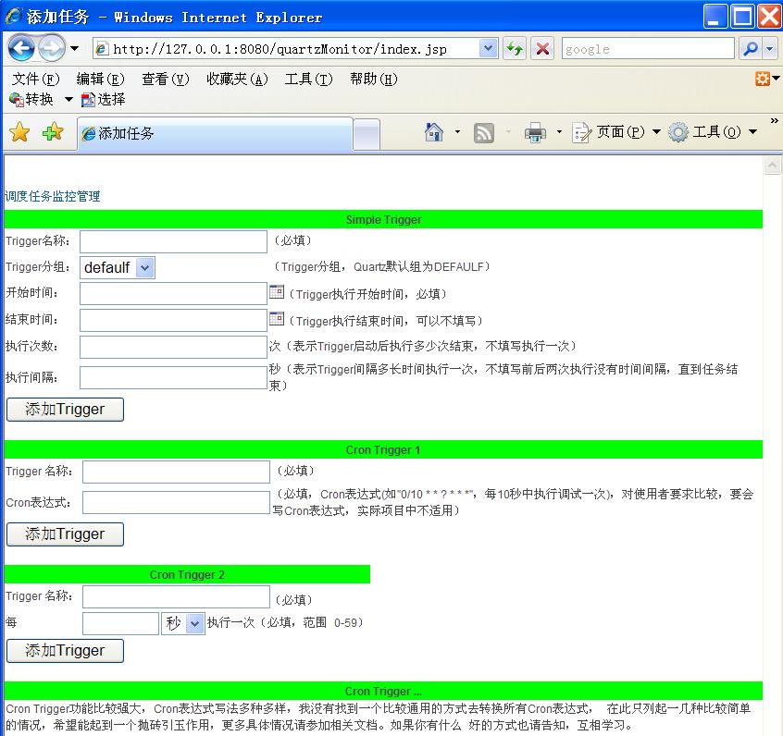783x736 pixels.
Task: Open Favorites Center star icon
Action: tap(19, 132)
